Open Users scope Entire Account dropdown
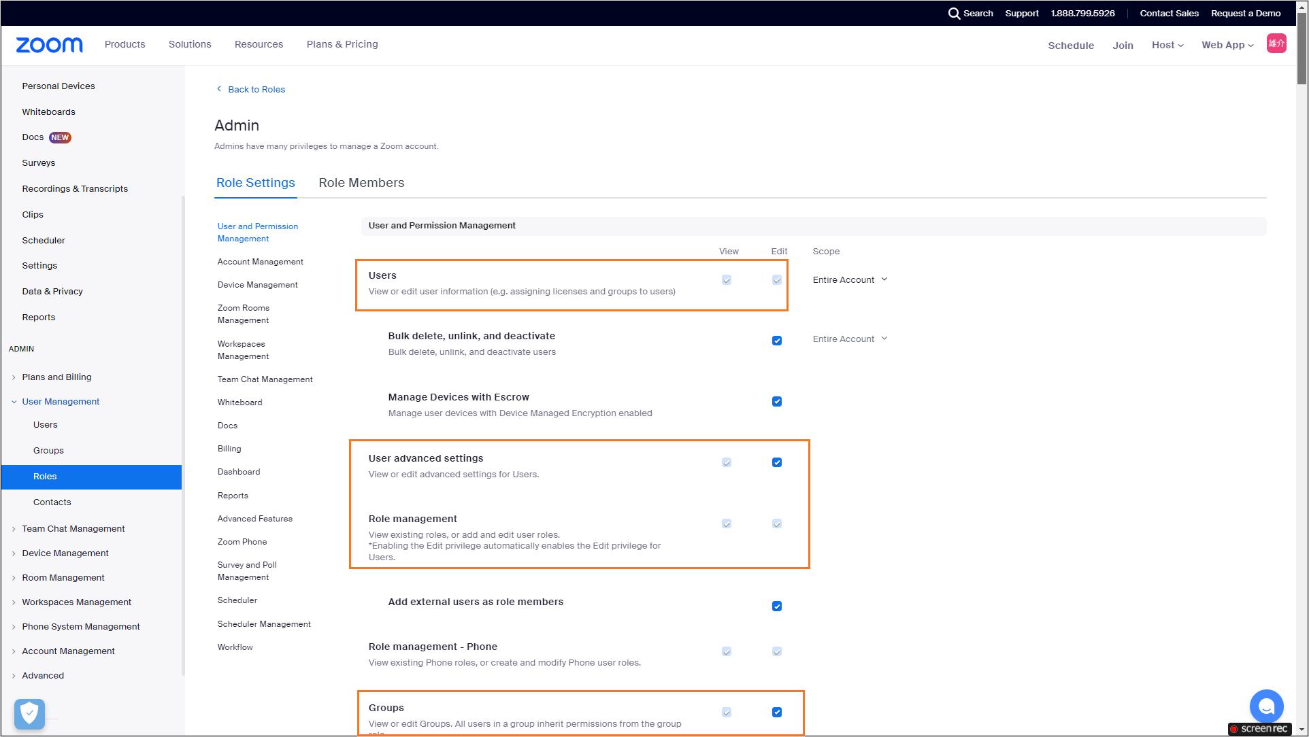Viewport: 1309px width, 737px height. [850, 280]
